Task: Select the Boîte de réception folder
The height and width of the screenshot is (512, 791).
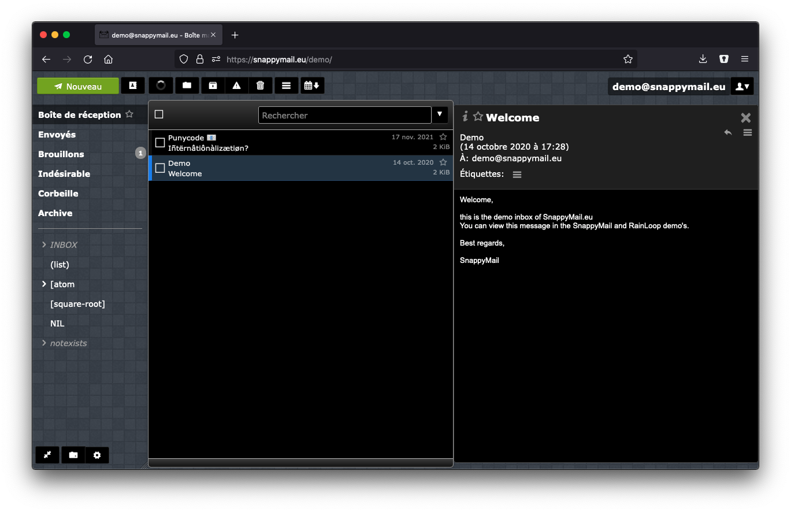Action: [90, 114]
